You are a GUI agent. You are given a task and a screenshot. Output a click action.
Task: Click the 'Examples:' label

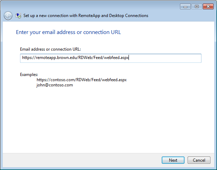click(x=29, y=75)
